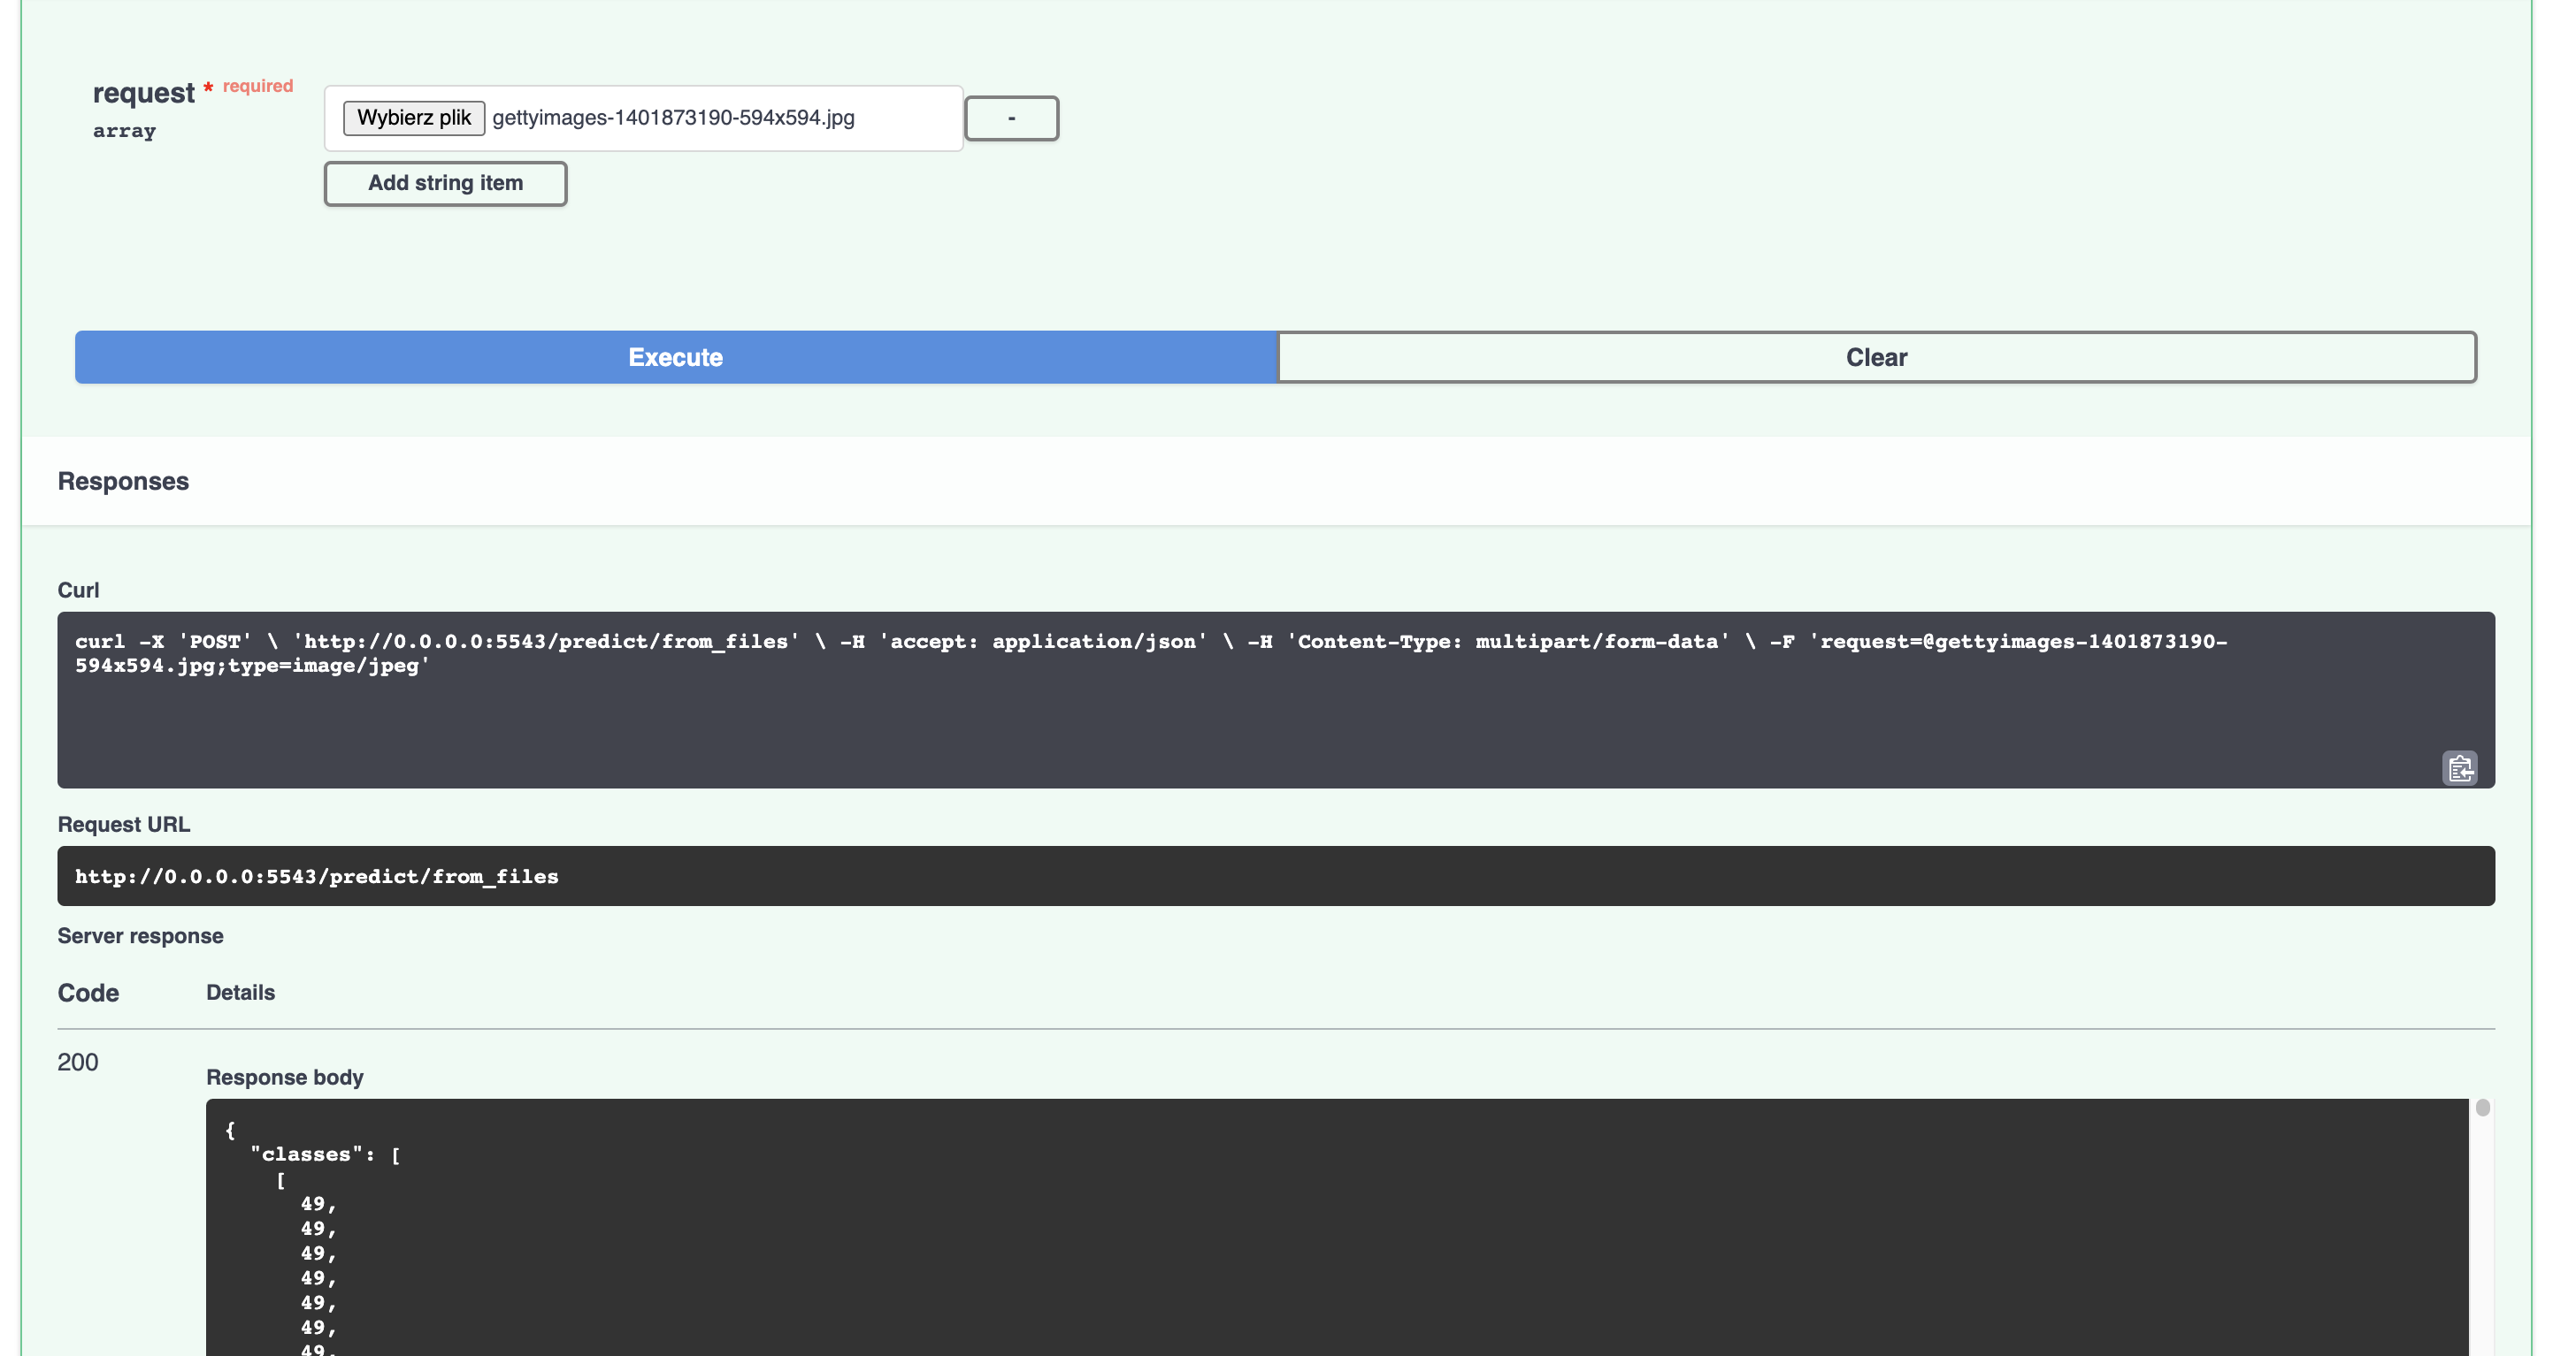Click the Execute button
Viewport: 2576px width, 1356px height.
pyautogui.click(x=675, y=357)
